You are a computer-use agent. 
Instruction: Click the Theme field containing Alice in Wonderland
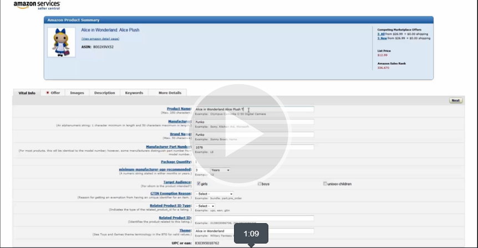point(254,231)
